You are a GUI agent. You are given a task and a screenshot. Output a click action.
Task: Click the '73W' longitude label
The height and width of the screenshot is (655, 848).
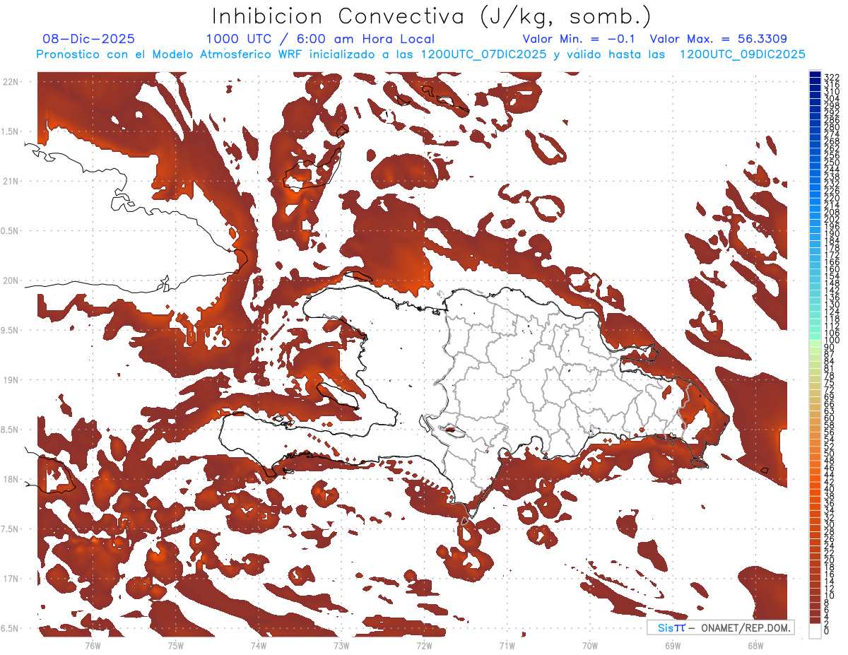341,645
